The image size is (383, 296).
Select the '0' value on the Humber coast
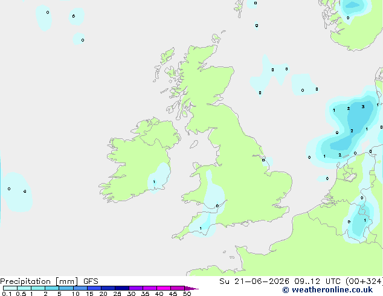[263, 160]
